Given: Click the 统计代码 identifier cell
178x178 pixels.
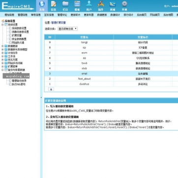Looking at the screenshot, I should coord(143,42).
